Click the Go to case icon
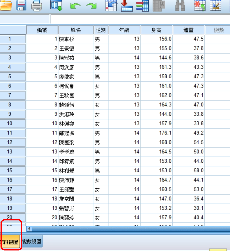 (x=111, y=5)
